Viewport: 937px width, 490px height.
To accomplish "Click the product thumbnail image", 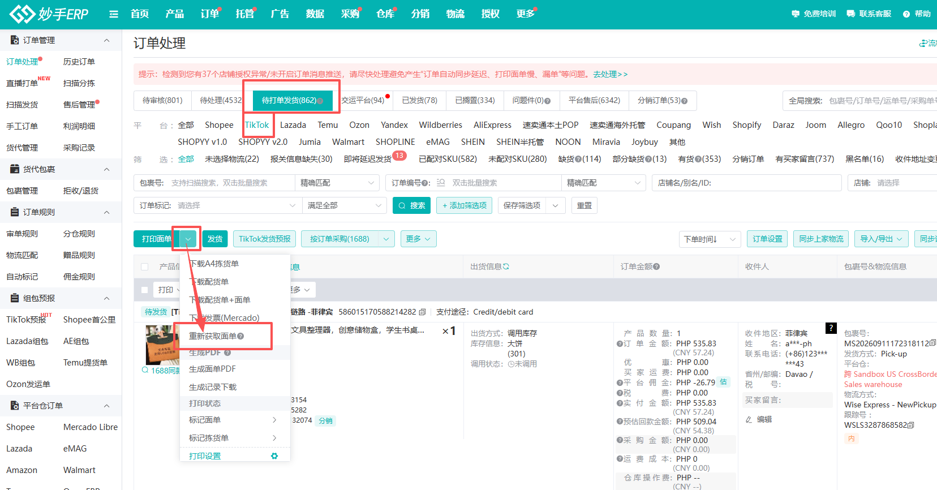I will [162, 345].
